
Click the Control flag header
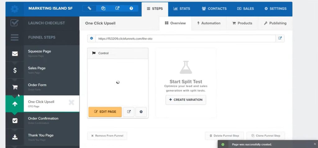click(x=118, y=53)
